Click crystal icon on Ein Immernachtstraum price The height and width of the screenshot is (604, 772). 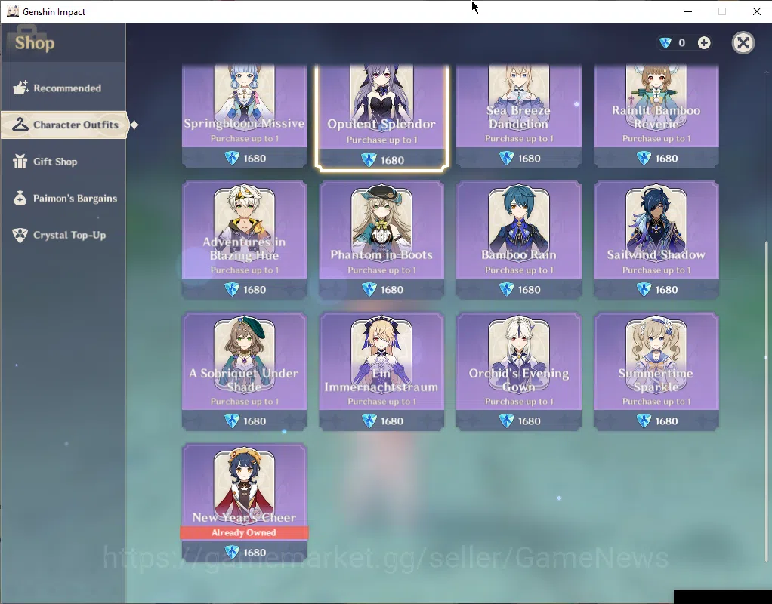[x=369, y=421]
